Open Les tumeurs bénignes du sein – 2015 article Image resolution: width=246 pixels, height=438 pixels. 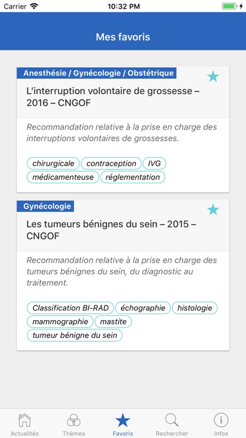pos(111,230)
